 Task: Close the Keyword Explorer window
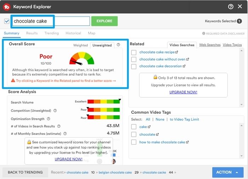[240, 6]
